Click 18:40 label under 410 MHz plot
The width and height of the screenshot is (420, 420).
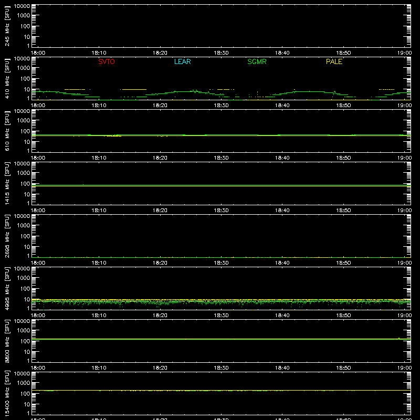pos(282,106)
